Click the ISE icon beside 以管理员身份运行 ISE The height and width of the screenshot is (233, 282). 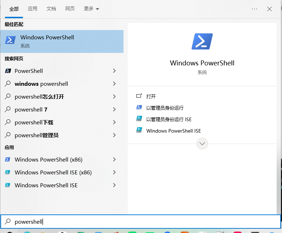[x=139, y=119]
